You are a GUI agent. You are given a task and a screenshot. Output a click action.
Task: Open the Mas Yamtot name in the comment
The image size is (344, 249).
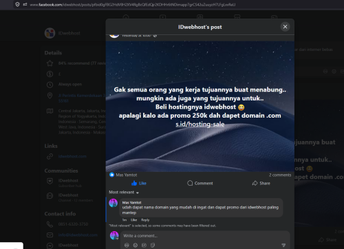[131, 202]
